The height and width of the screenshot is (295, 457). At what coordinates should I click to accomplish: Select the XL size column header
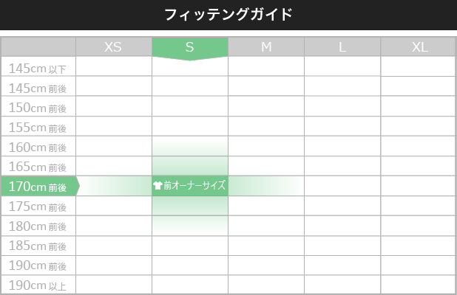[419, 46]
